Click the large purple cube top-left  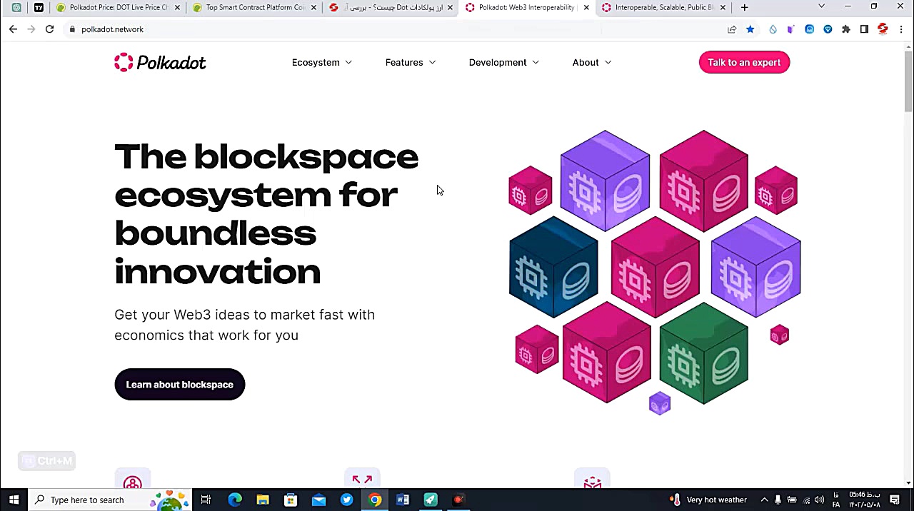tap(605, 181)
